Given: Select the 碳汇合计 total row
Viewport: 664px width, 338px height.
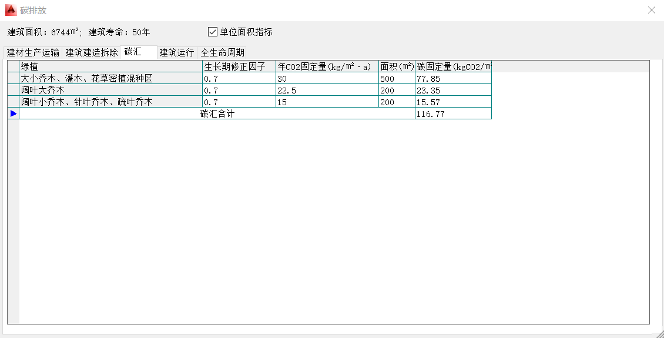Looking at the screenshot, I should tap(217, 113).
